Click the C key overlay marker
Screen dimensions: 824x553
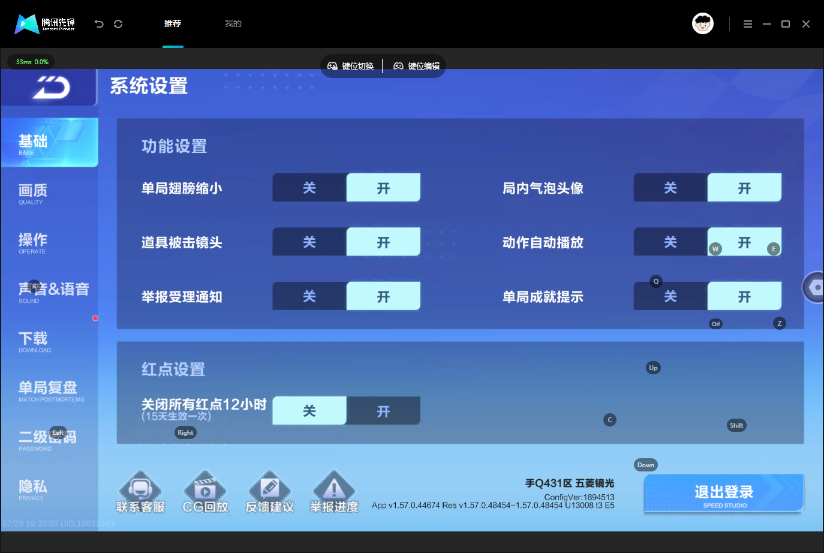tap(610, 420)
